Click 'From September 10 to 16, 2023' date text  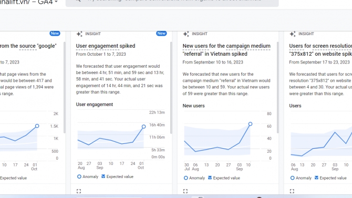pyautogui.click(x=213, y=62)
